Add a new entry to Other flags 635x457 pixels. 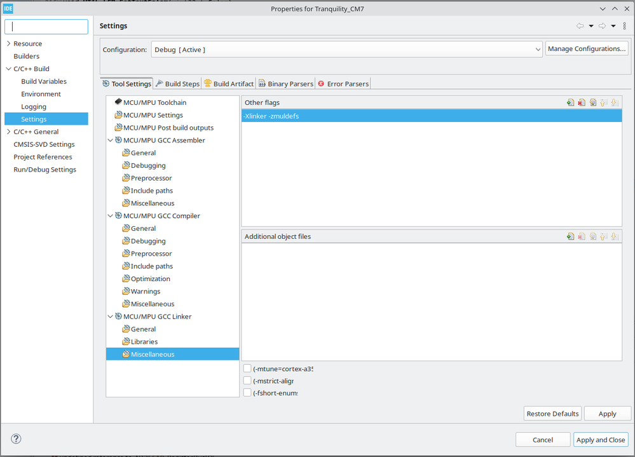point(570,102)
